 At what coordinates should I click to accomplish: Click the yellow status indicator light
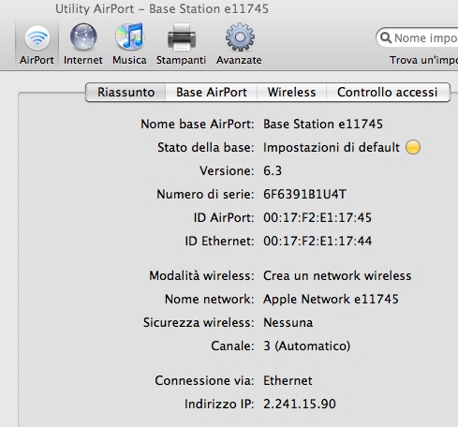coord(413,147)
